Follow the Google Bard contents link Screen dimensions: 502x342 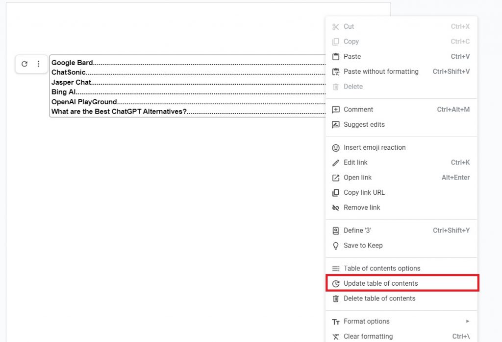[72, 62]
